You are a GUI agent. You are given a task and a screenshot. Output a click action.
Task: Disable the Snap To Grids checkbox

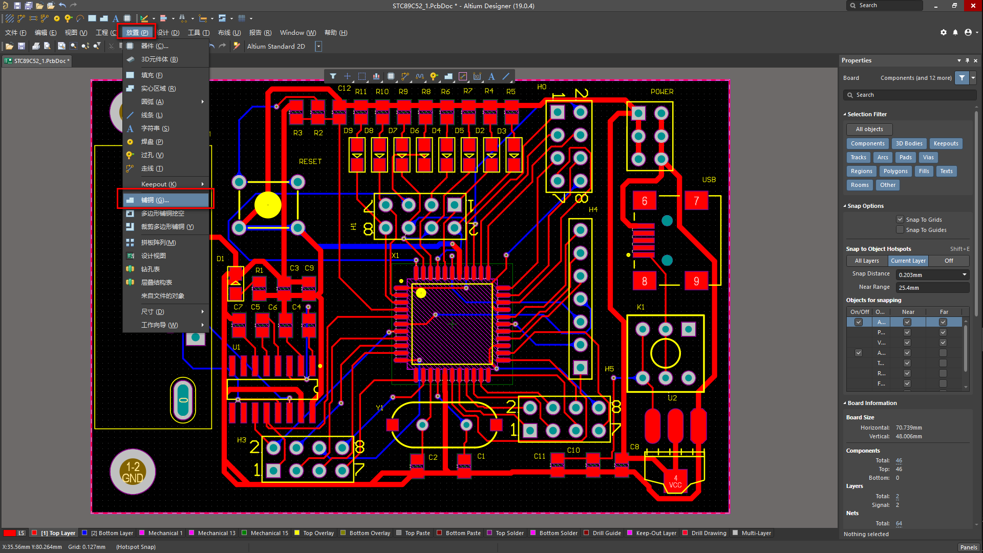pyautogui.click(x=900, y=219)
